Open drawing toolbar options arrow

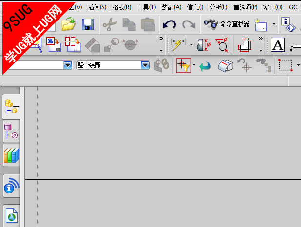click(161, 51)
